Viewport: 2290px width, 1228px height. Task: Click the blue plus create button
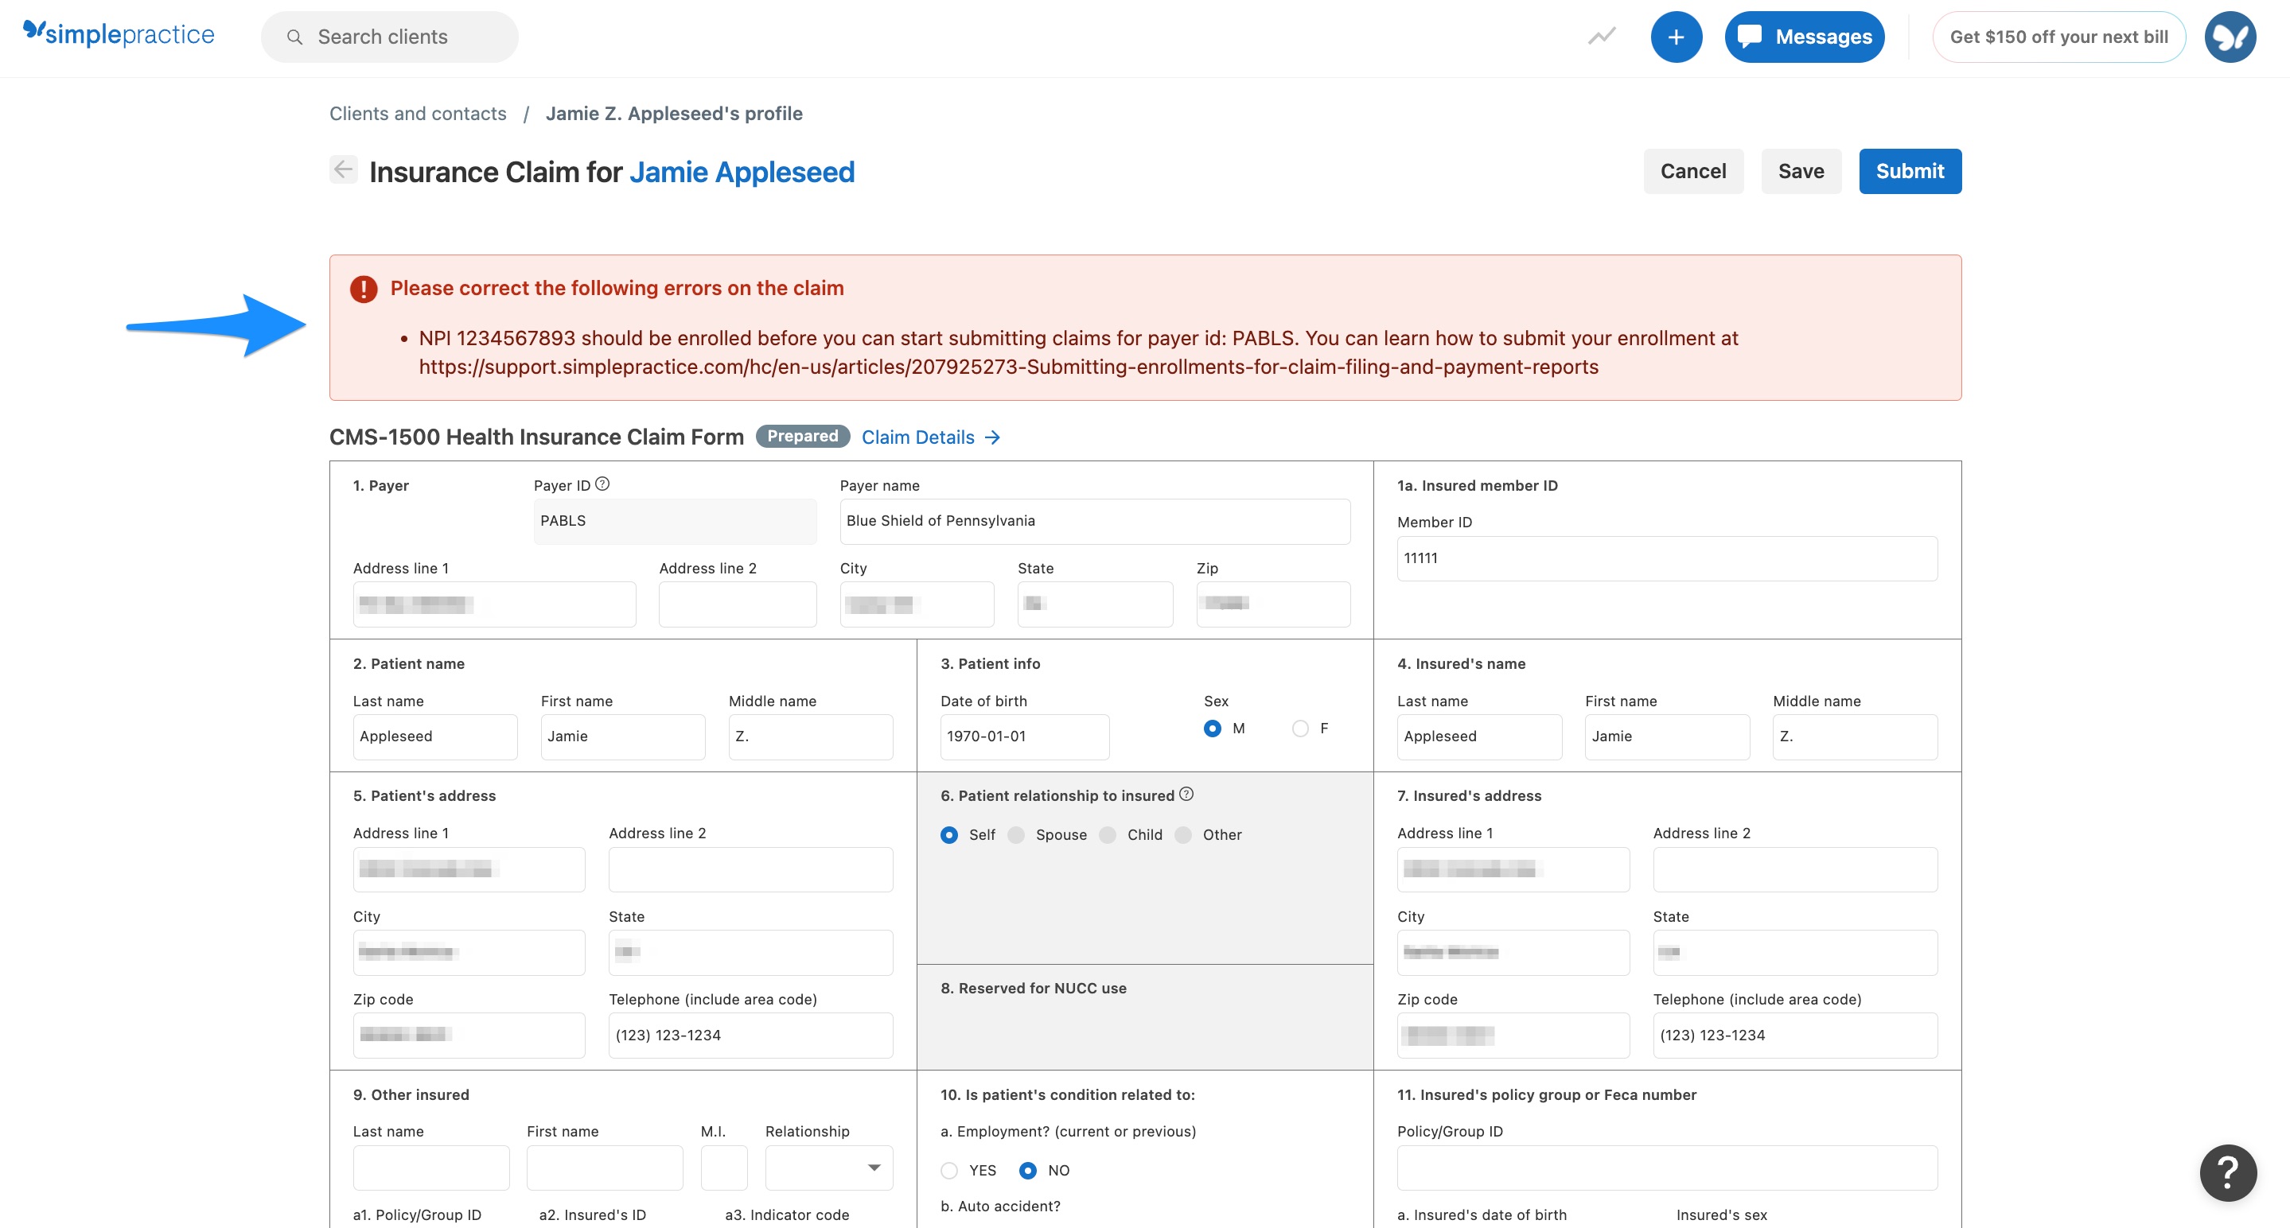pyautogui.click(x=1676, y=37)
